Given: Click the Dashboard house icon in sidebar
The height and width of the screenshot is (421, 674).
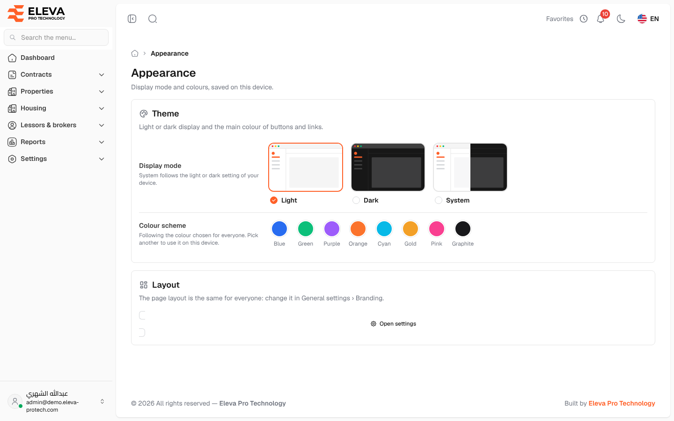Looking at the screenshot, I should 12,58.
